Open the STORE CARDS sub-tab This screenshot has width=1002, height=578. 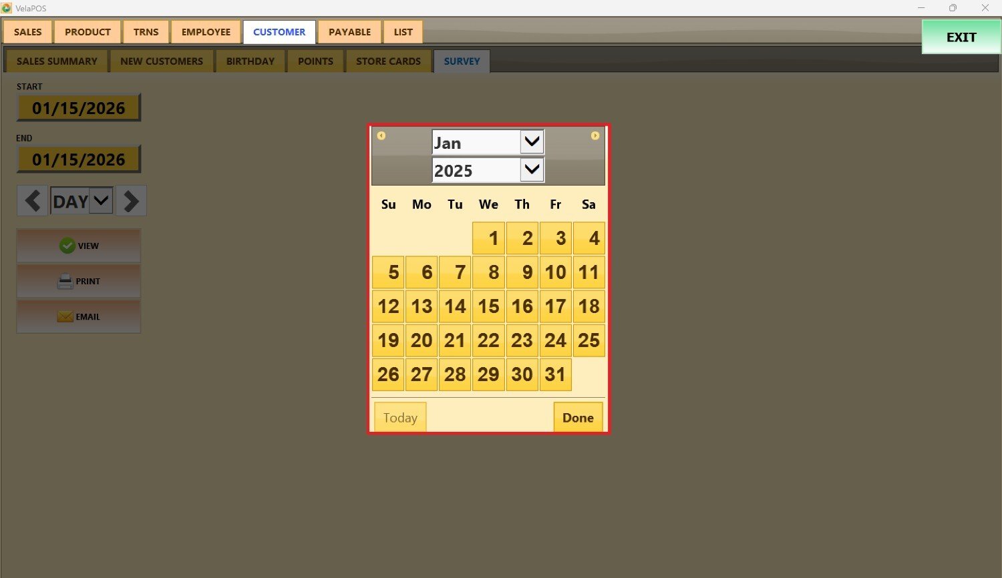tap(388, 61)
